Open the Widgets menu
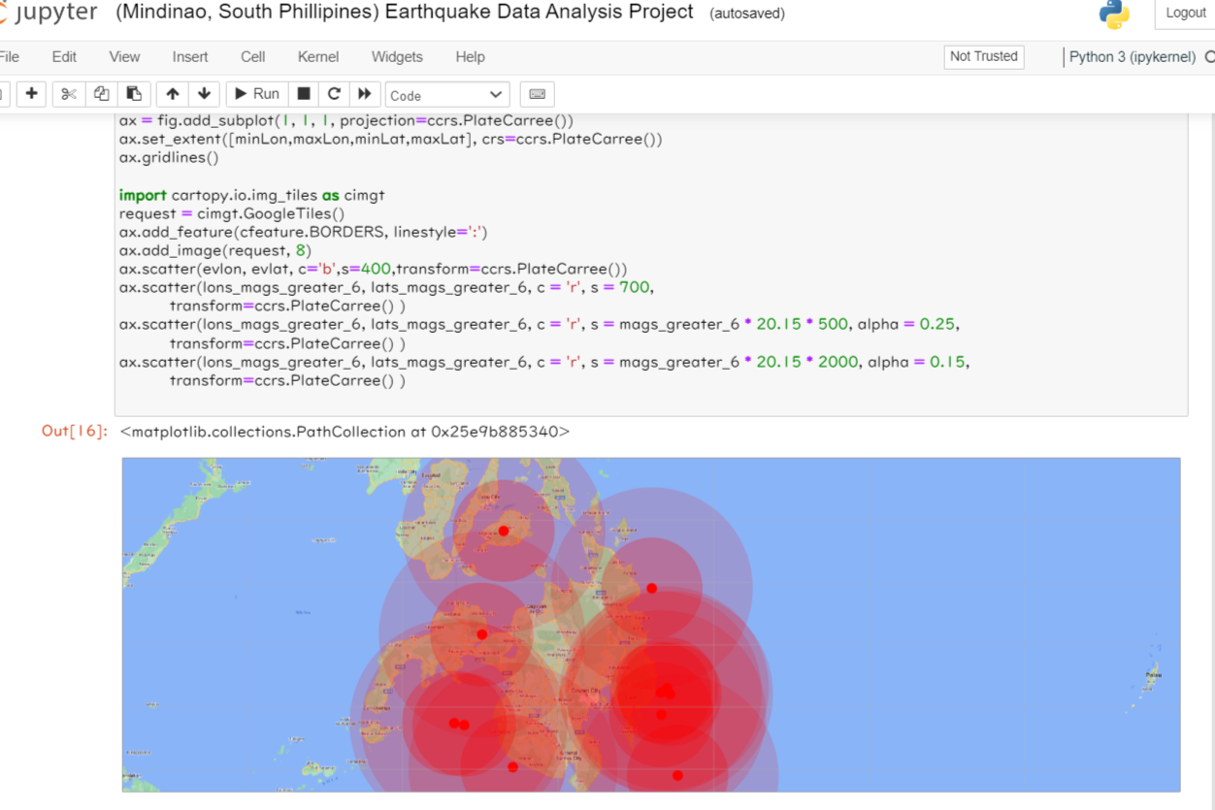 coord(397,56)
